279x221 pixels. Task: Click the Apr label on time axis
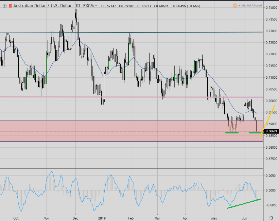tap(185, 218)
